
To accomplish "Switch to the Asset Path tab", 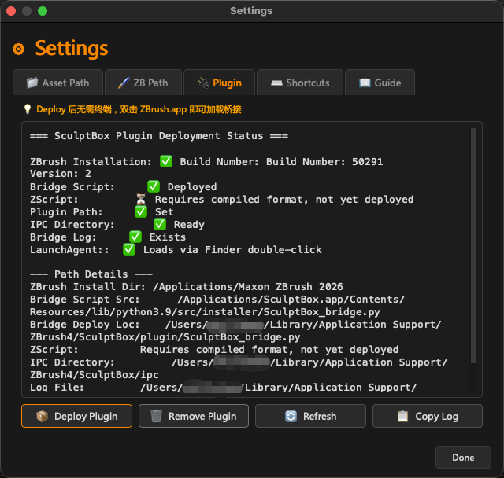I will (x=57, y=83).
